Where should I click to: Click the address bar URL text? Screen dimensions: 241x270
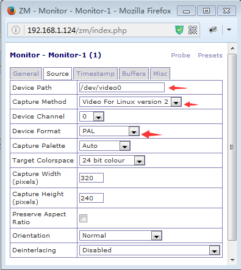77,31
